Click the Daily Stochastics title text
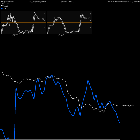 (x=8, y=2)
